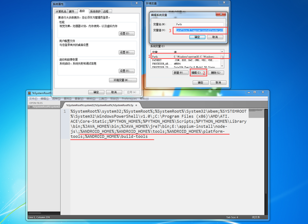Click the highlighted 变量值 input field
This screenshot has height=224, width=308.
(199, 30)
